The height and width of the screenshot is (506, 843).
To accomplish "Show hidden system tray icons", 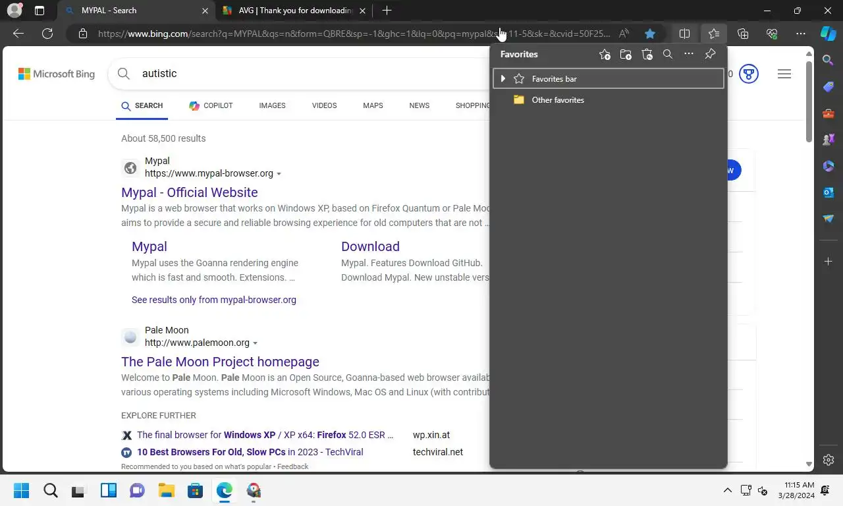I will 727,490.
